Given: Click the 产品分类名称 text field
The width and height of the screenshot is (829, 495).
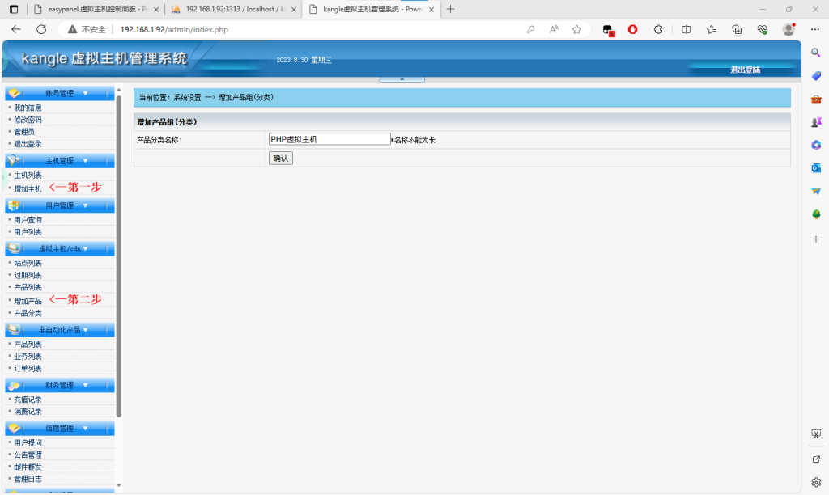Looking at the screenshot, I should pyautogui.click(x=329, y=139).
